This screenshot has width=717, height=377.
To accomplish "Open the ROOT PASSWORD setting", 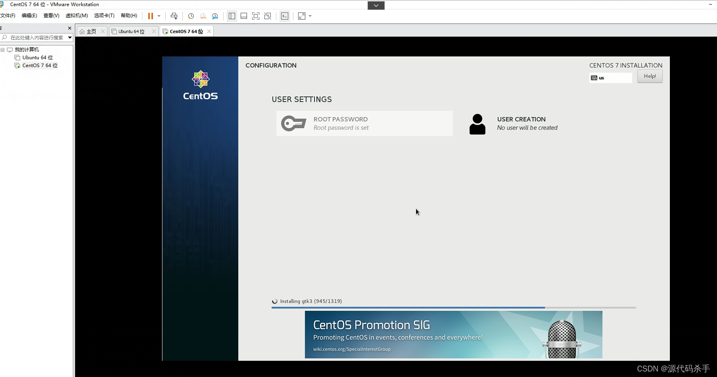I will pos(364,124).
